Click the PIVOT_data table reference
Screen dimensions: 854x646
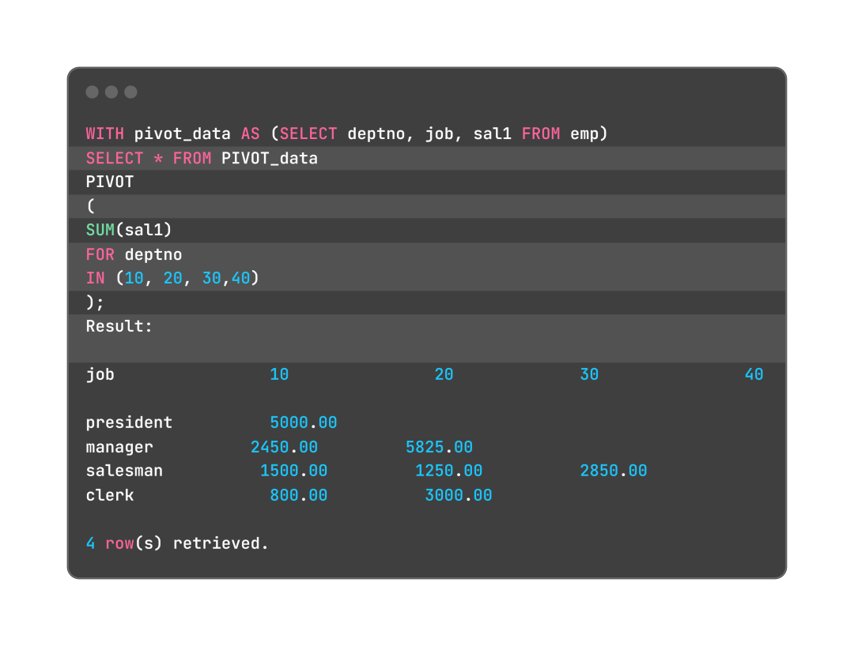[270, 158]
